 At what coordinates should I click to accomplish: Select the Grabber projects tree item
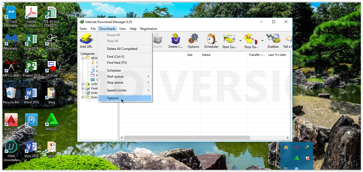92,93
